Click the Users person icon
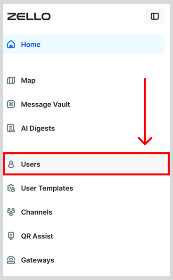 [11, 164]
